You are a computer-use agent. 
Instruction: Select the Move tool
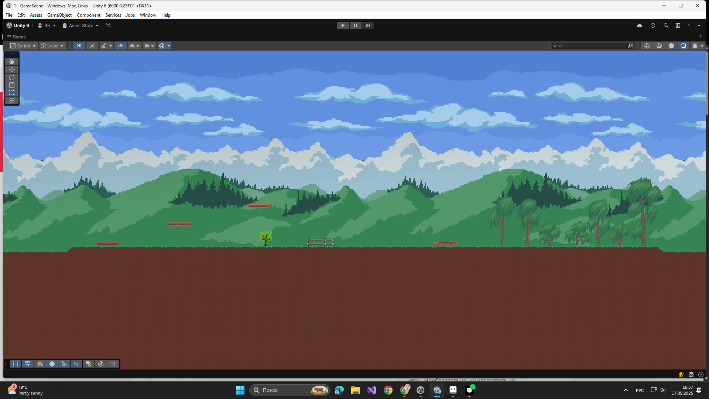(12, 69)
